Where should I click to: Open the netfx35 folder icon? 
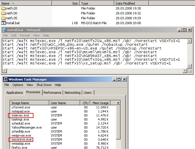(3, 18)
